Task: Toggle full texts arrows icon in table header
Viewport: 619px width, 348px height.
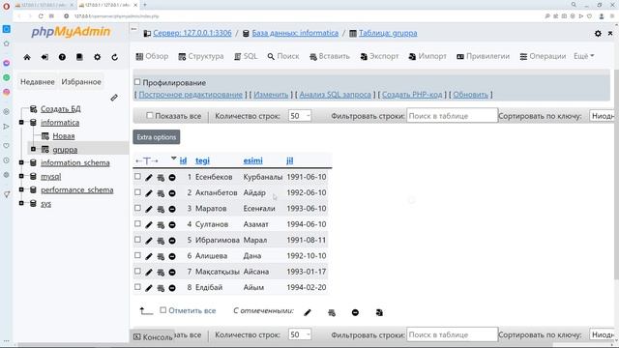Action: click(146, 160)
